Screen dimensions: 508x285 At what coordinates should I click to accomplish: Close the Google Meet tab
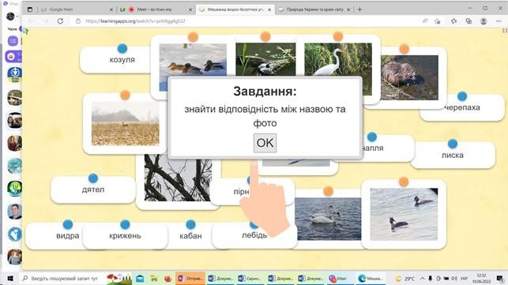[x=111, y=9]
